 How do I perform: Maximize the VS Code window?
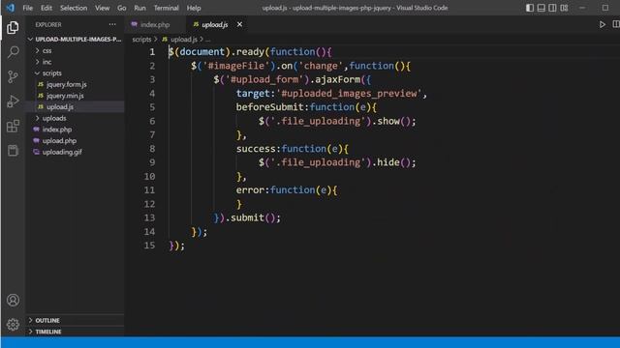pyautogui.click(x=605, y=8)
